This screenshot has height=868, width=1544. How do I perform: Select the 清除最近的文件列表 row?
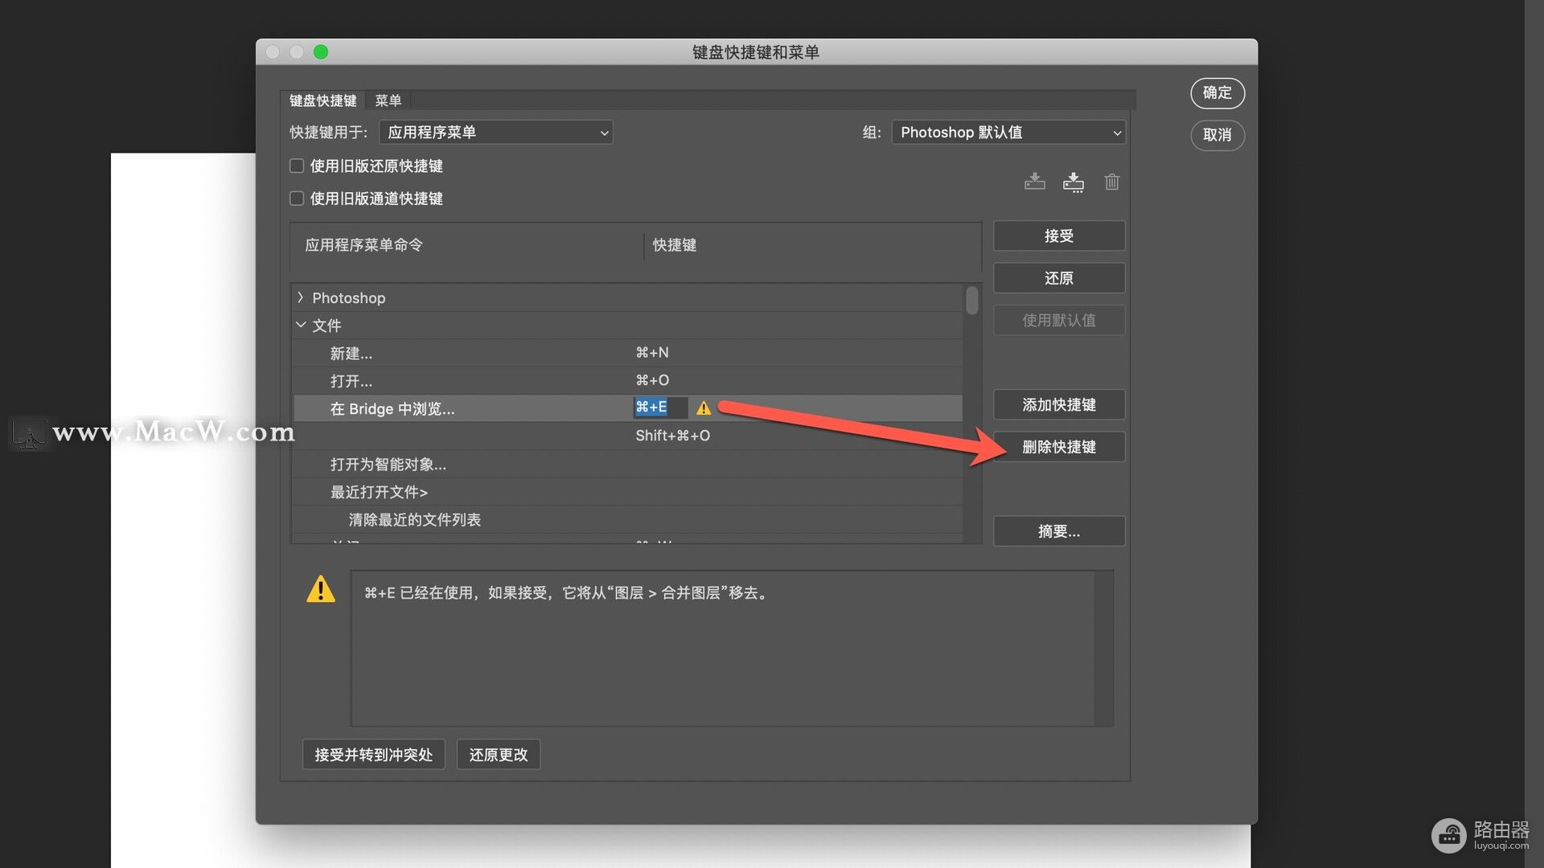[x=627, y=519]
